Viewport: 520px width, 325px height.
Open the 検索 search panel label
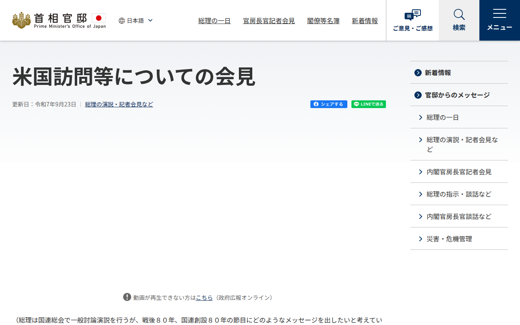tap(459, 28)
